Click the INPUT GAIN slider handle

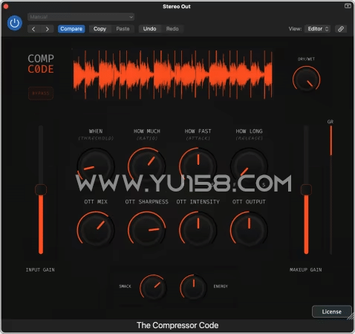[41, 190]
